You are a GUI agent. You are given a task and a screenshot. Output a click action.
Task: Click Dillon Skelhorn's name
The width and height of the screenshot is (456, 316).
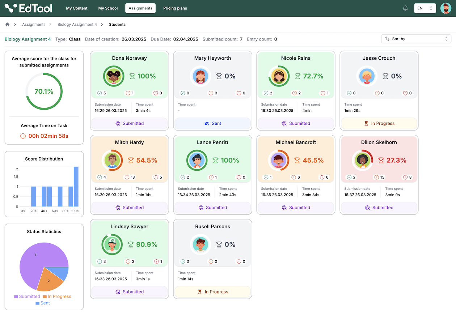coord(379,142)
